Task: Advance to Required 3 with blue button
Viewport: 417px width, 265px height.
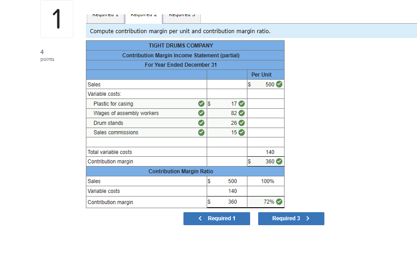Action: pos(291,218)
